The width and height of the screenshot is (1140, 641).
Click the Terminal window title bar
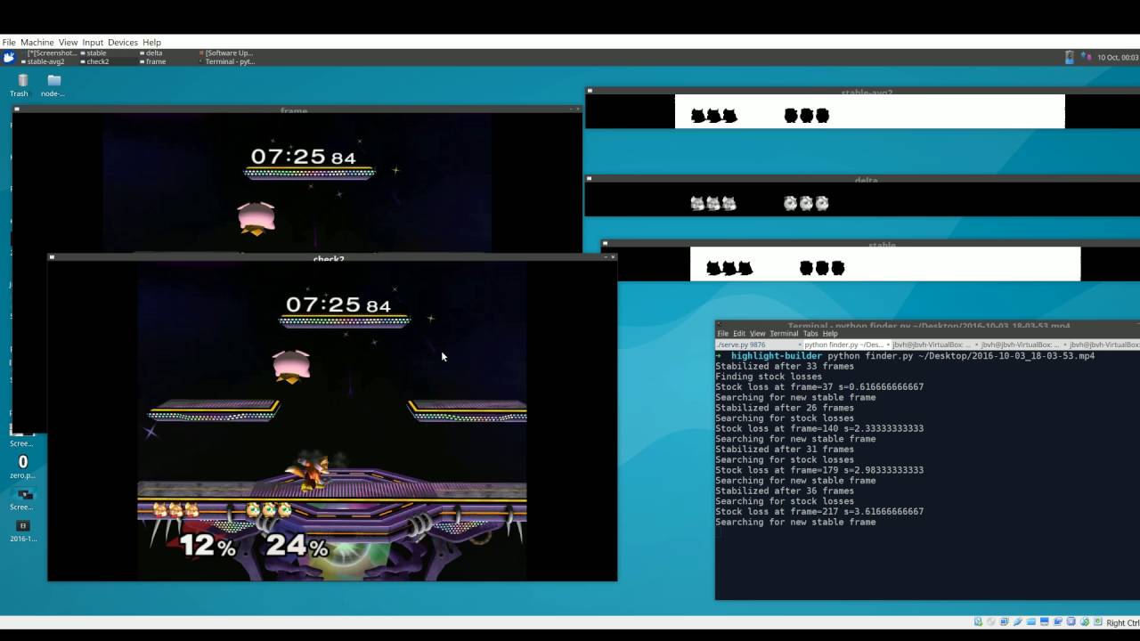click(928, 324)
